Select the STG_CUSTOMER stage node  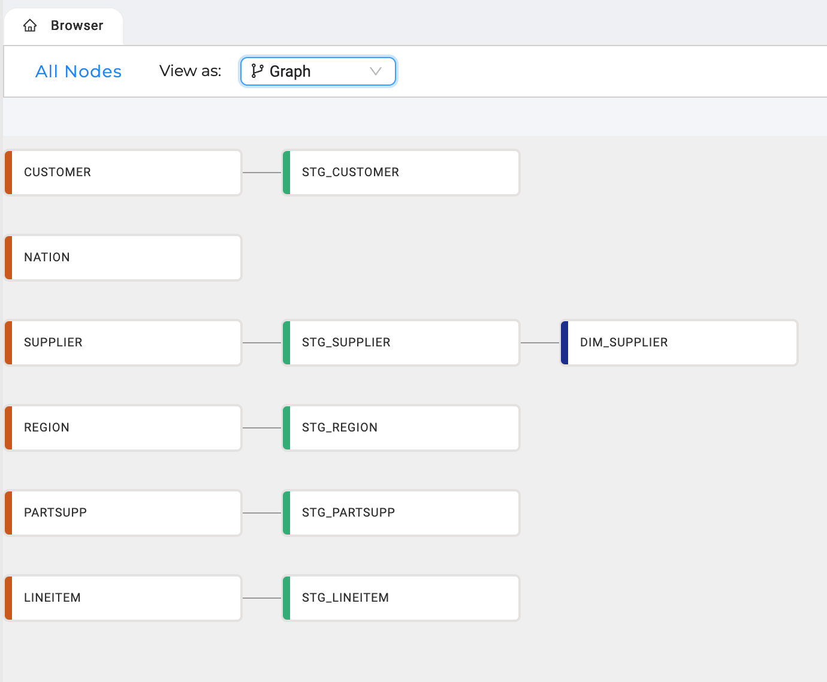401,173
